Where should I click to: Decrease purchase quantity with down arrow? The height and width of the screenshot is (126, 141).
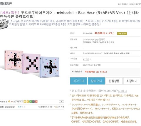88,60
